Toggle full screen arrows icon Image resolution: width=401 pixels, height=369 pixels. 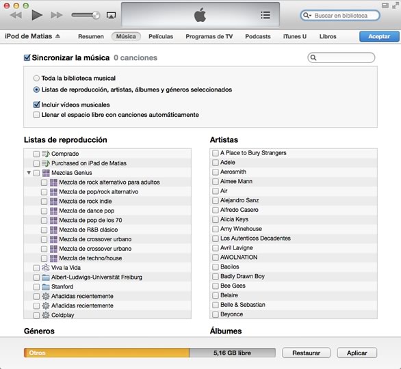pyautogui.click(x=396, y=5)
